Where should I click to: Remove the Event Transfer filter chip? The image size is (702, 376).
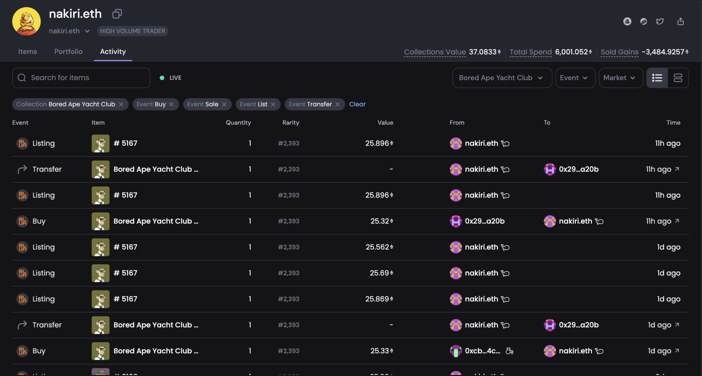coord(338,104)
